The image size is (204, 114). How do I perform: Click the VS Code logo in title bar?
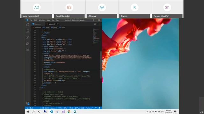tap(27, 20)
